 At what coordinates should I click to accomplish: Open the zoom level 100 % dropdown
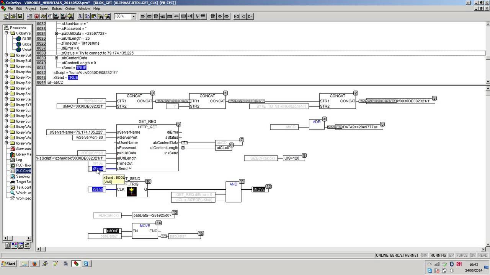point(134,16)
